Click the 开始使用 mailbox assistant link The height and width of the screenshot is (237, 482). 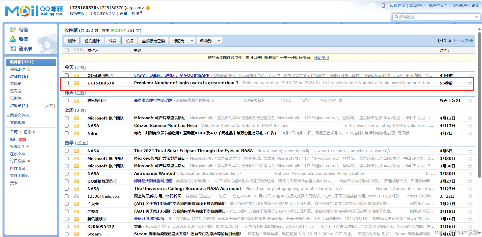321,58
